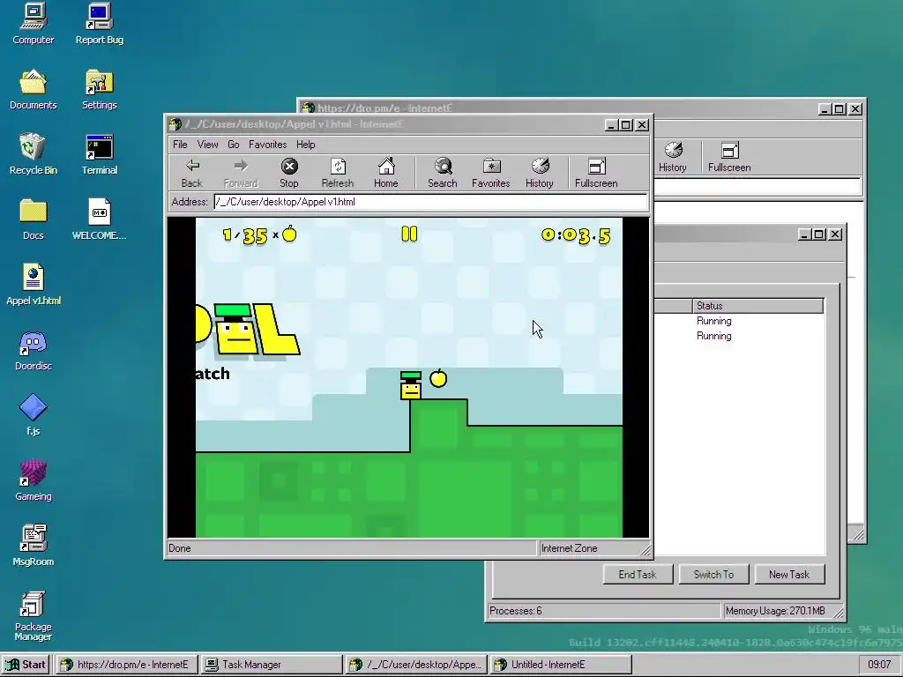The width and height of the screenshot is (903, 677).
Task: Pause the Appel game
Action: tap(409, 234)
